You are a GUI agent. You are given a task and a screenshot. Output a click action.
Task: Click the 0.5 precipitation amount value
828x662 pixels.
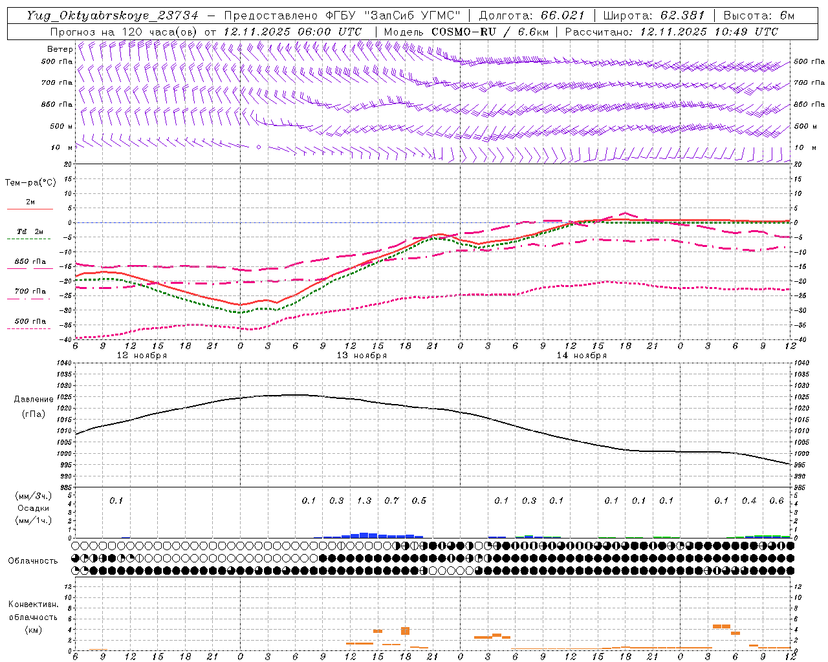[419, 500]
